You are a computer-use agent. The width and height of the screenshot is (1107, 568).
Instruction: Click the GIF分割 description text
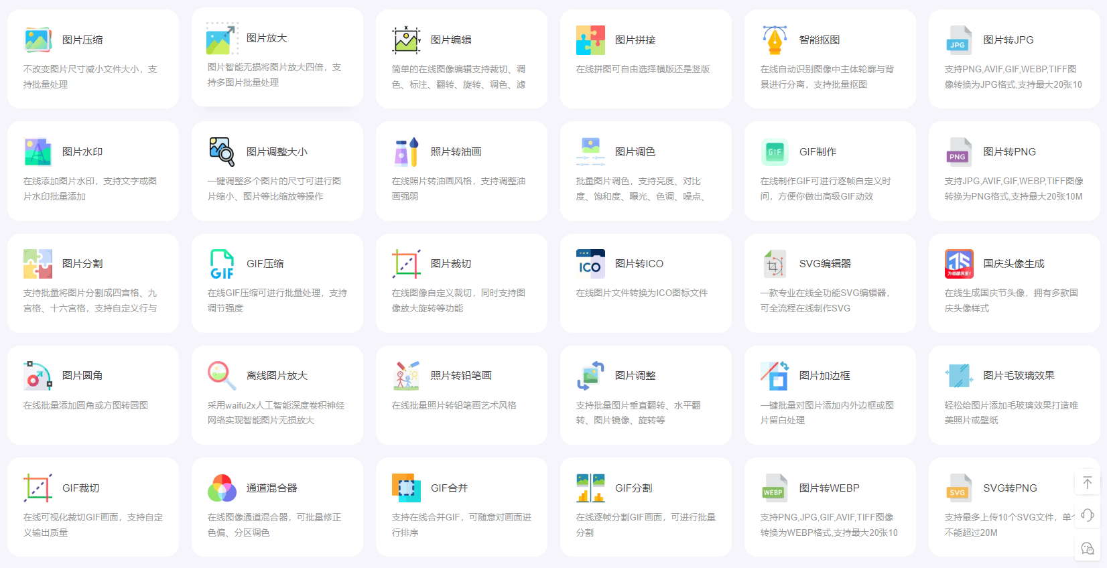pyautogui.click(x=646, y=525)
